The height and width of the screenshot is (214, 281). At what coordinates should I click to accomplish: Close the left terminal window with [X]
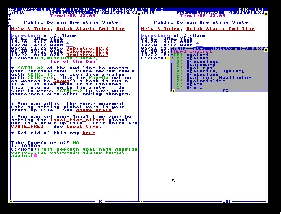click(x=133, y=13)
